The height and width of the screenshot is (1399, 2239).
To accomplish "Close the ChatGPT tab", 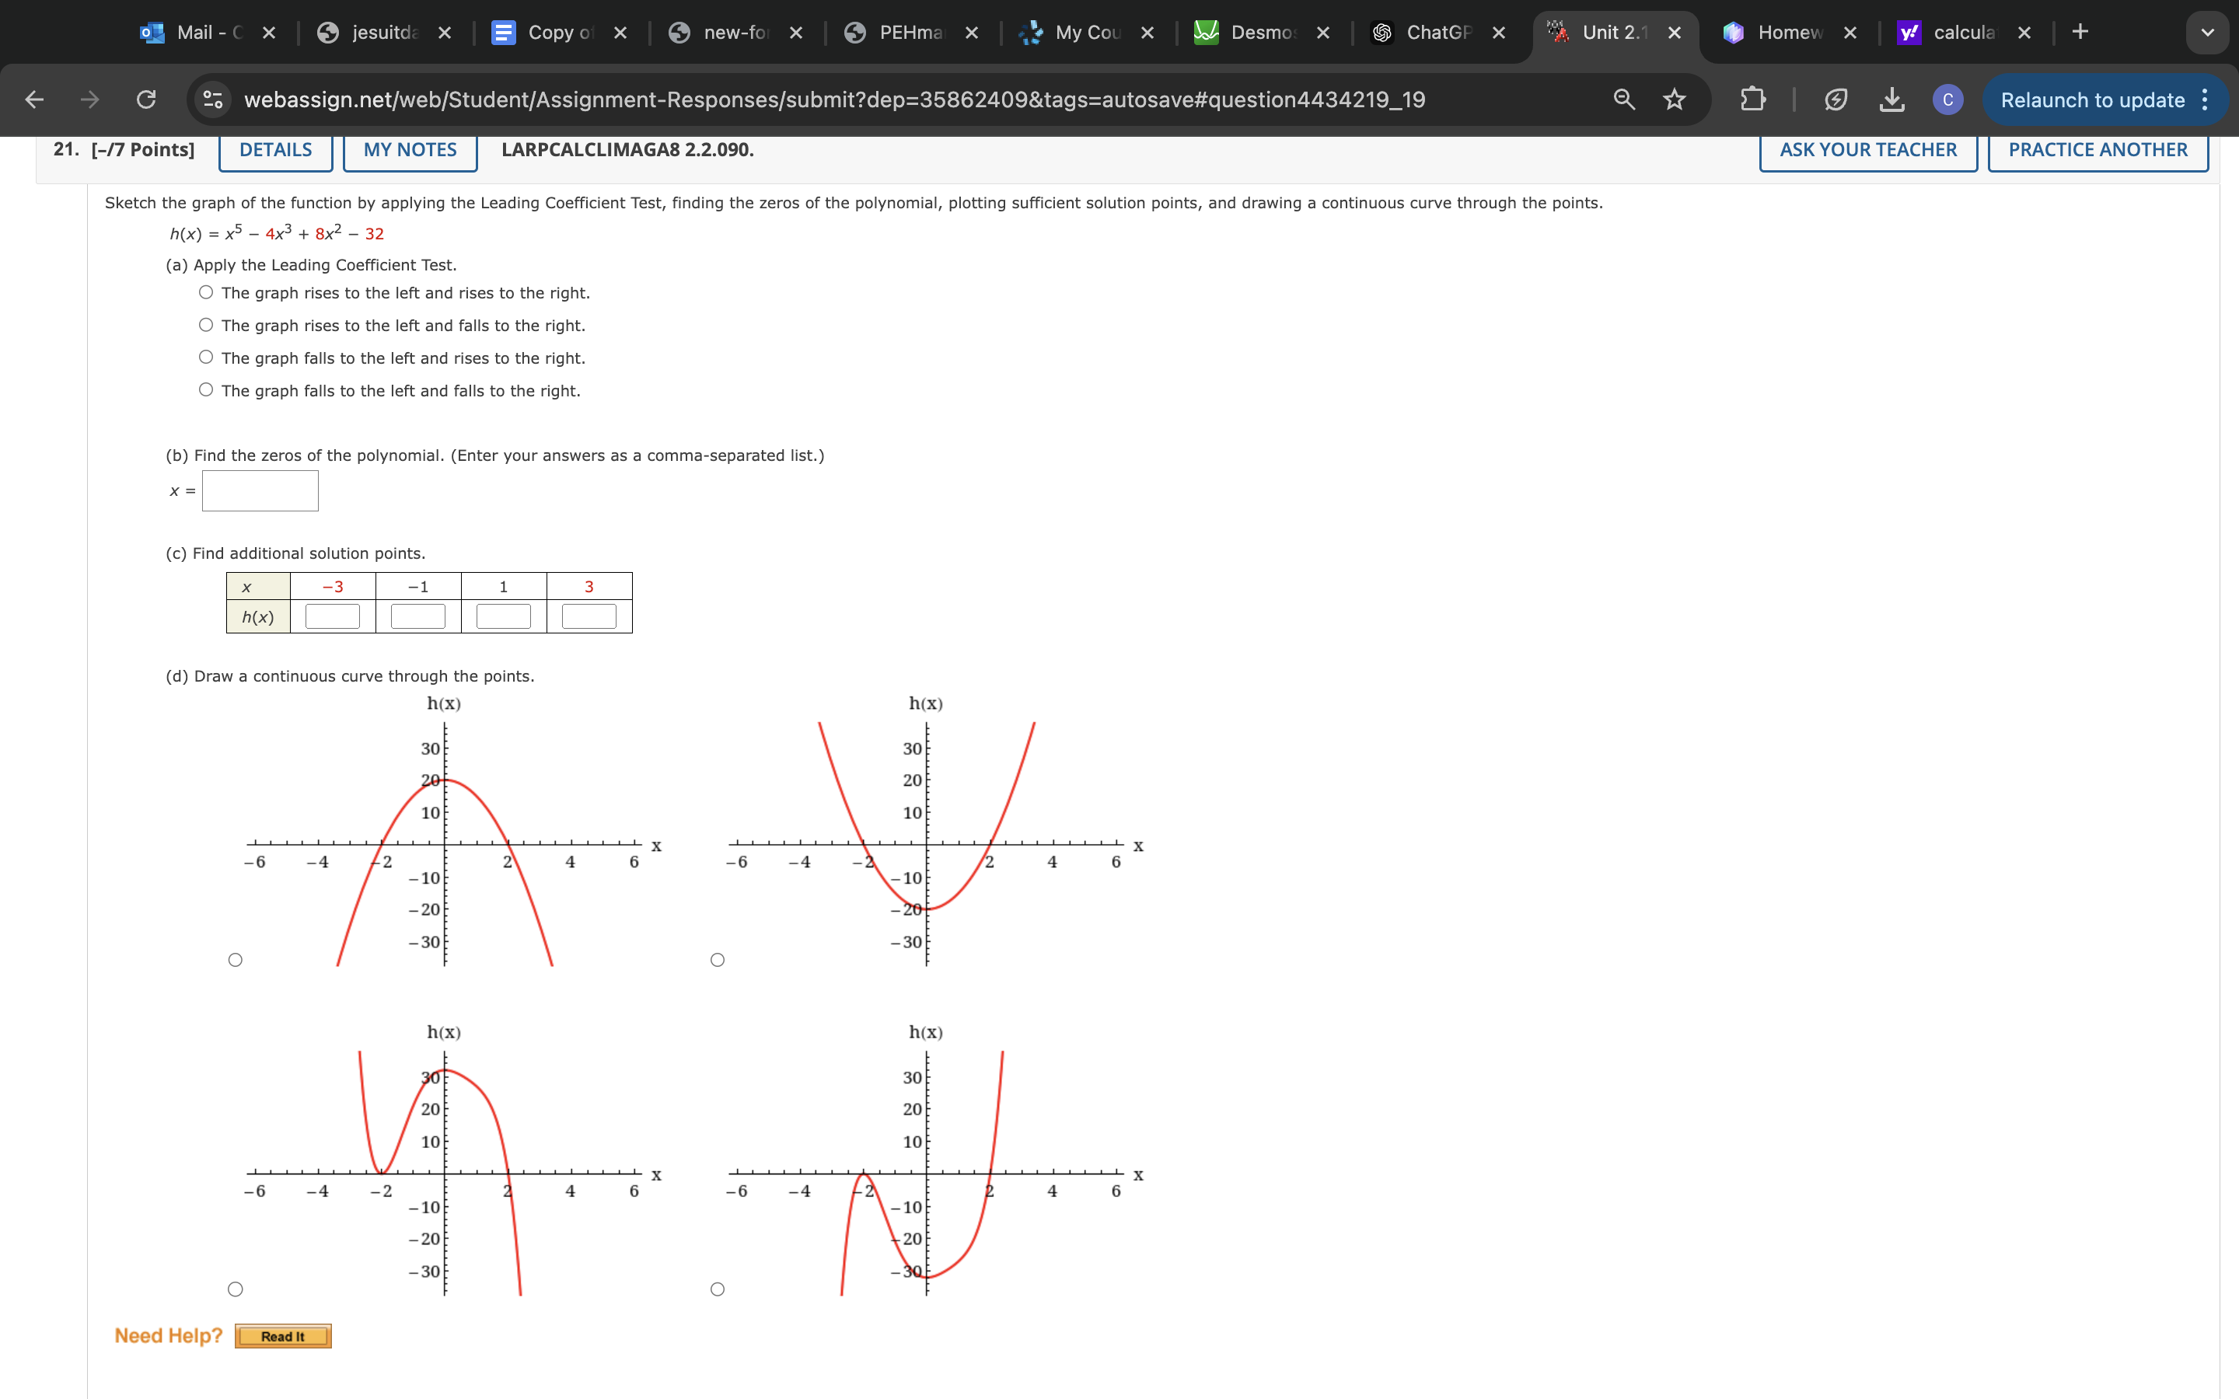I will pos(1499,33).
